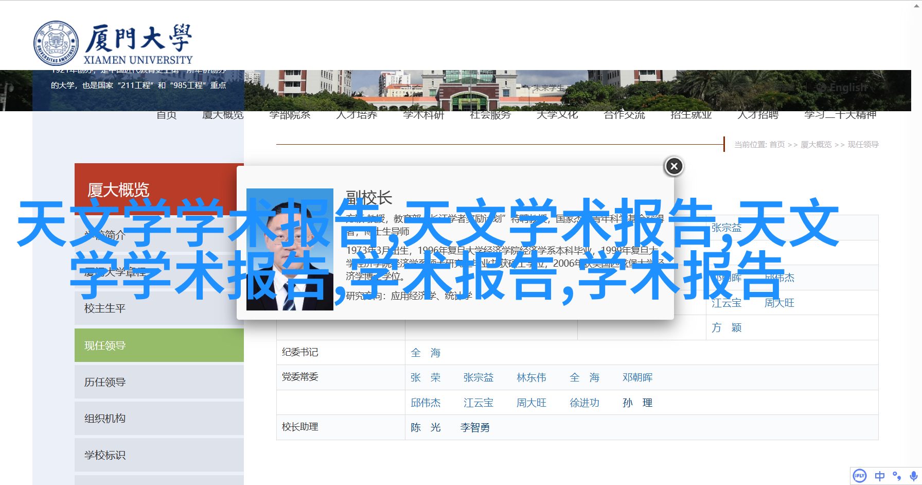Click the 首页 breadcrumb link

(x=777, y=145)
